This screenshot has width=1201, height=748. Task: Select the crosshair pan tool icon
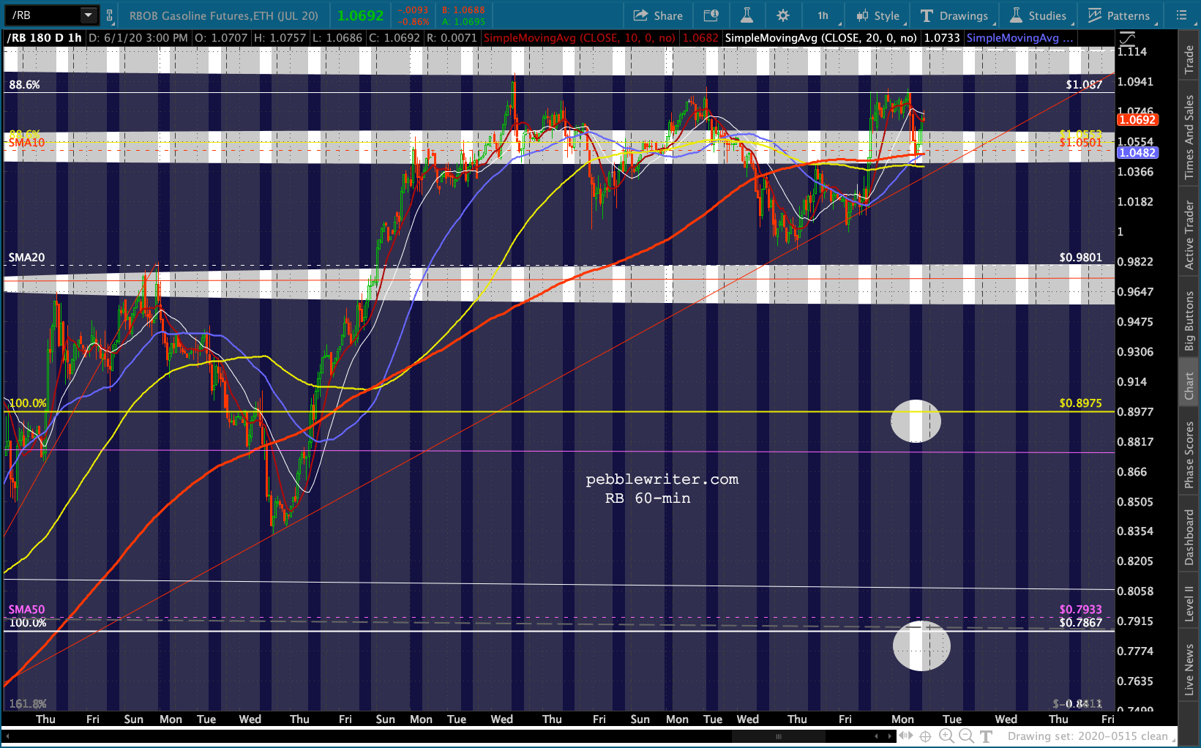(x=926, y=736)
